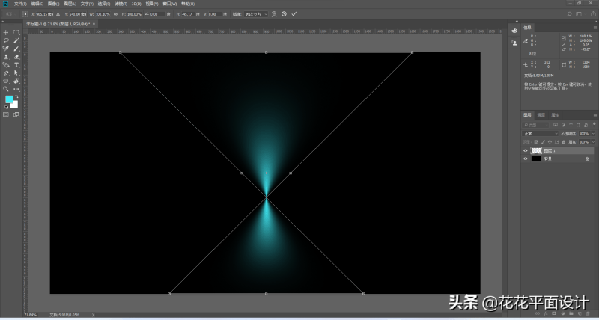Switch to the 通道 tab
The height and width of the screenshot is (320, 599).
click(541, 115)
